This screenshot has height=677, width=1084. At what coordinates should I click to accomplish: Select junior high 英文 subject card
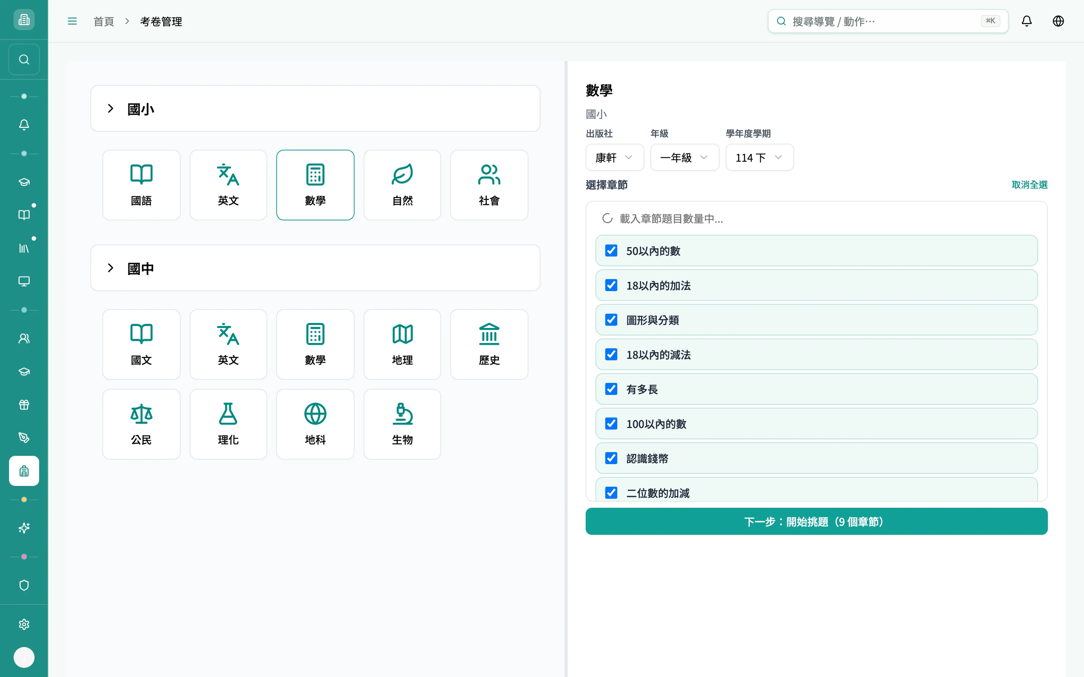[228, 345]
